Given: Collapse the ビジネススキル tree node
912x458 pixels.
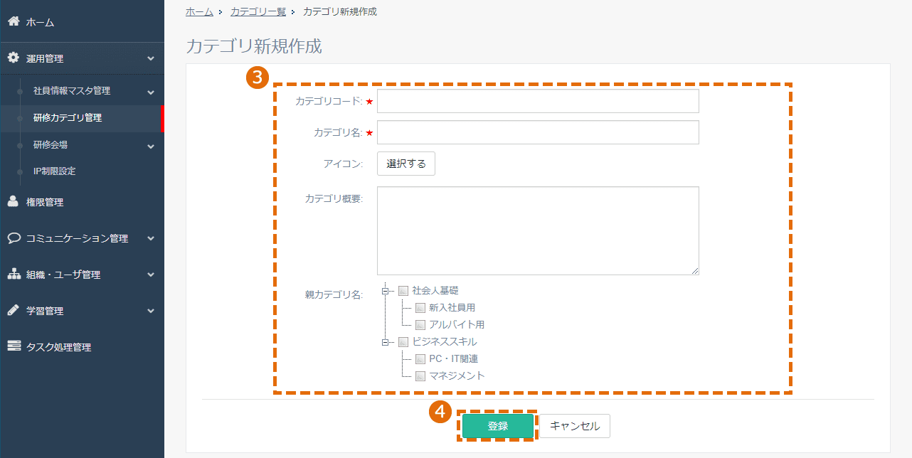Looking at the screenshot, I should pyautogui.click(x=385, y=341).
